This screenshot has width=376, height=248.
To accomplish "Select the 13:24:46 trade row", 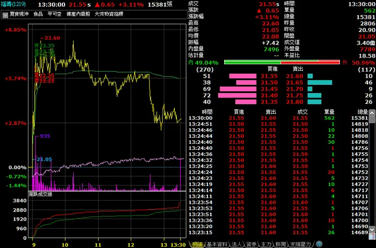I will pos(278,130).
